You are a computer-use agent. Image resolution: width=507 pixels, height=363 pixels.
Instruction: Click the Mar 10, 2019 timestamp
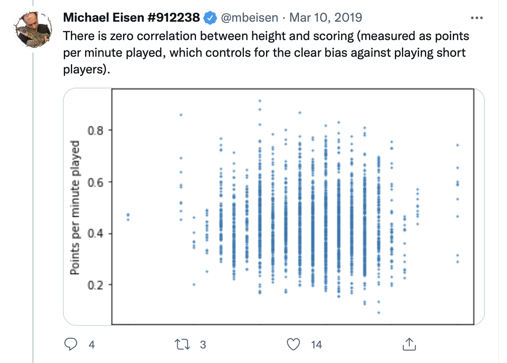(x=326, y=18)
